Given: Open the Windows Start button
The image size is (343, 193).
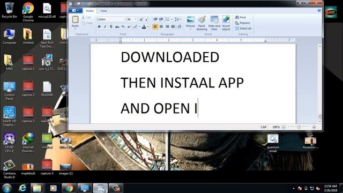Looking at the screenshot, I should click(x=7, y=188).
